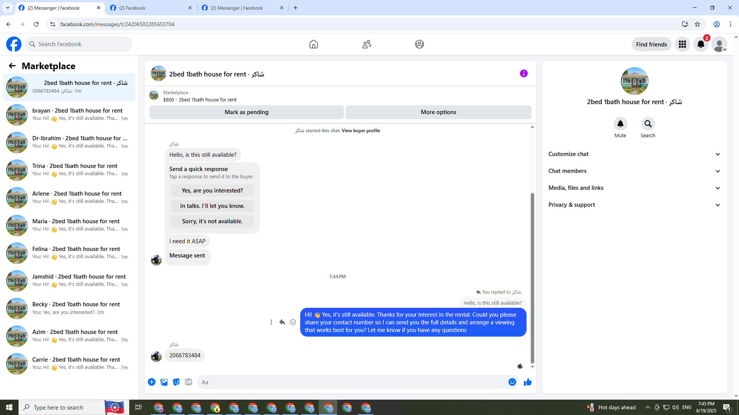Select the '2066783484' phone number message
739x415 pixels.
click(185, 355)
